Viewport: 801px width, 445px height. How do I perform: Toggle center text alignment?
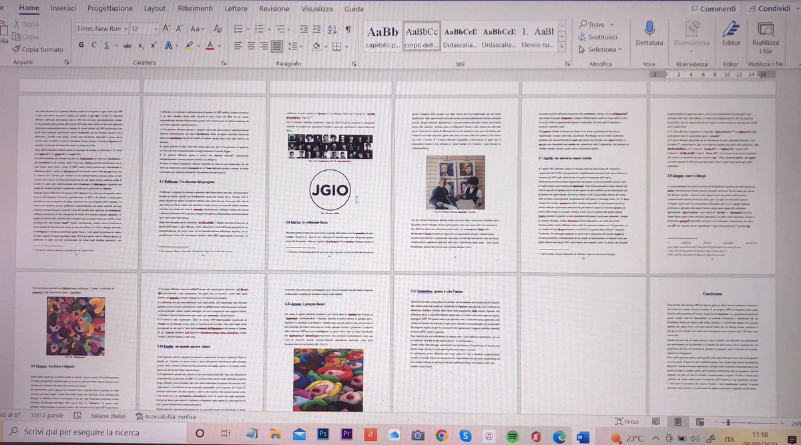[252, 45]
